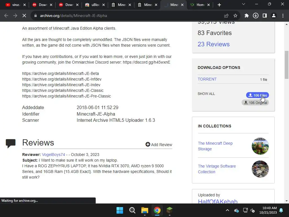Click the Chrome taskbar icon
The image size is (289, 217).
click(x=157, y=210)
